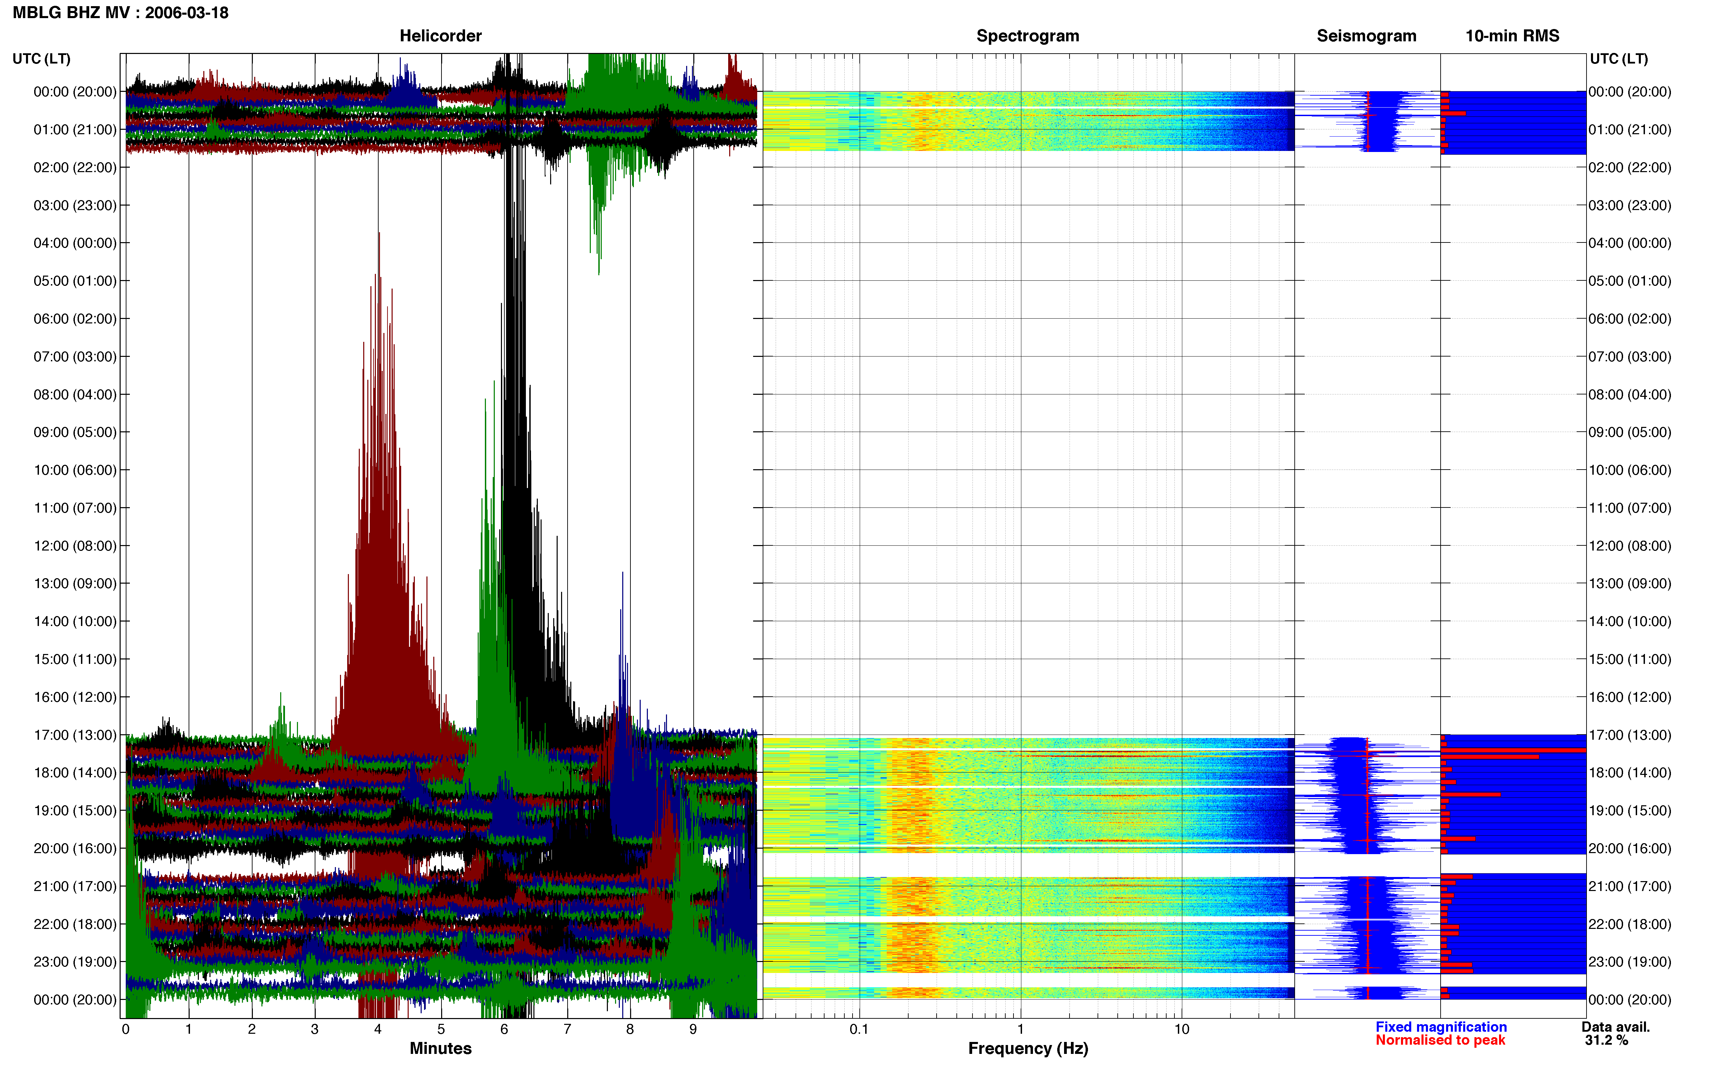Click the left 'UTC (LT)' axis label
Screen dimensions: 1715x1072
click(42, 59)
